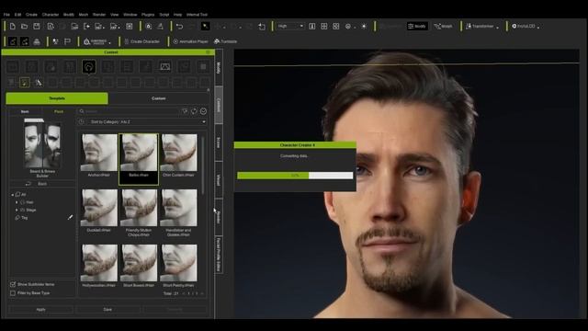Open the Facial Profile Editor side tab

tap(219, 255)
